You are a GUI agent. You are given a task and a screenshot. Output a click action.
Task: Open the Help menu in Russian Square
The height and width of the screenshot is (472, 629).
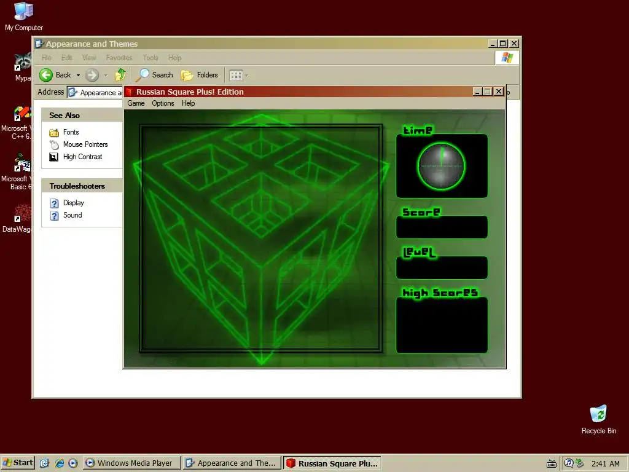point(188,103)
